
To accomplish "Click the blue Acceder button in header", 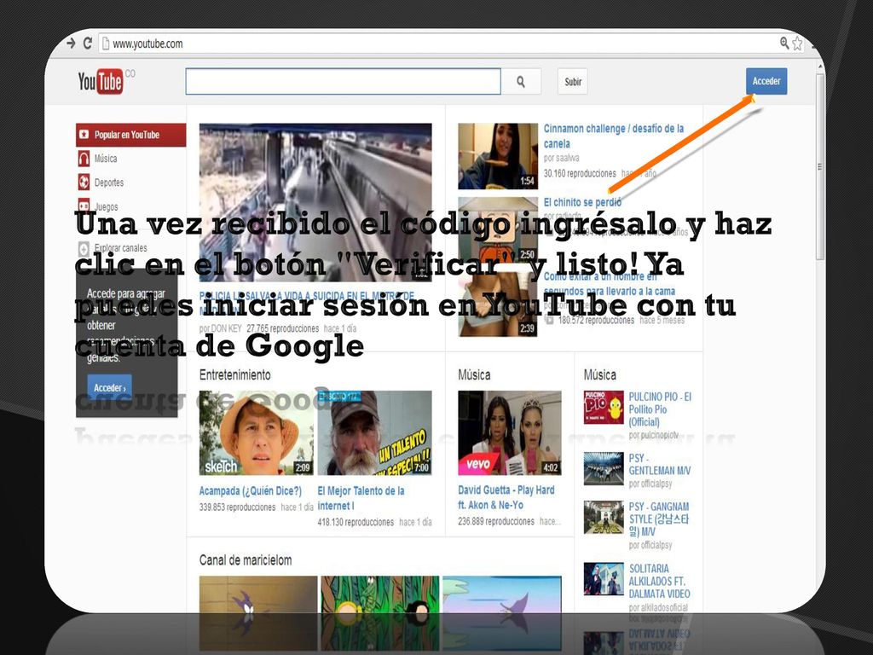I will coord(766,81).
